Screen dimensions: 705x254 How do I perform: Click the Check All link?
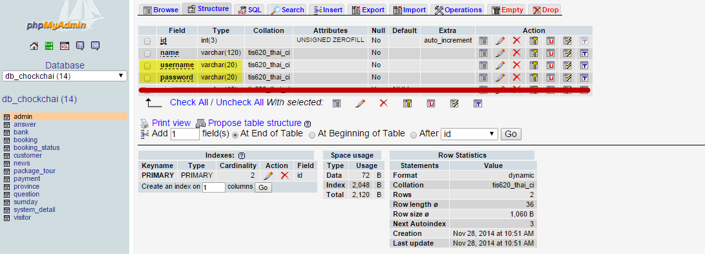tap(189, 102)
